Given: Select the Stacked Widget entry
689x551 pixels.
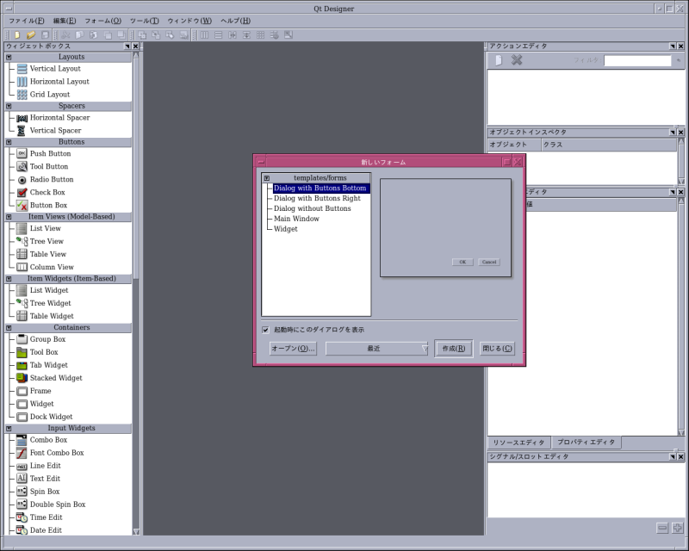Looking at the screenshot, I should coord(49,378).
